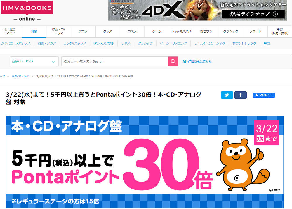Screen dimensions: 292x209
Task: Open the ゲーム tab
Action: coord(157,31)
